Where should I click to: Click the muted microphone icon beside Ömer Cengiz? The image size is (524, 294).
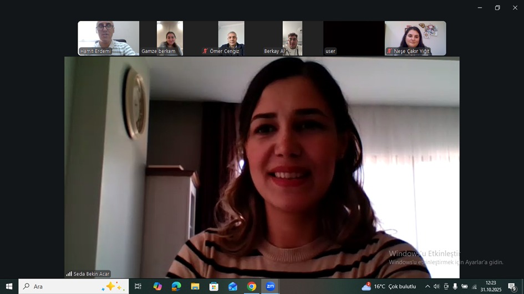click(x=205, y=51)
